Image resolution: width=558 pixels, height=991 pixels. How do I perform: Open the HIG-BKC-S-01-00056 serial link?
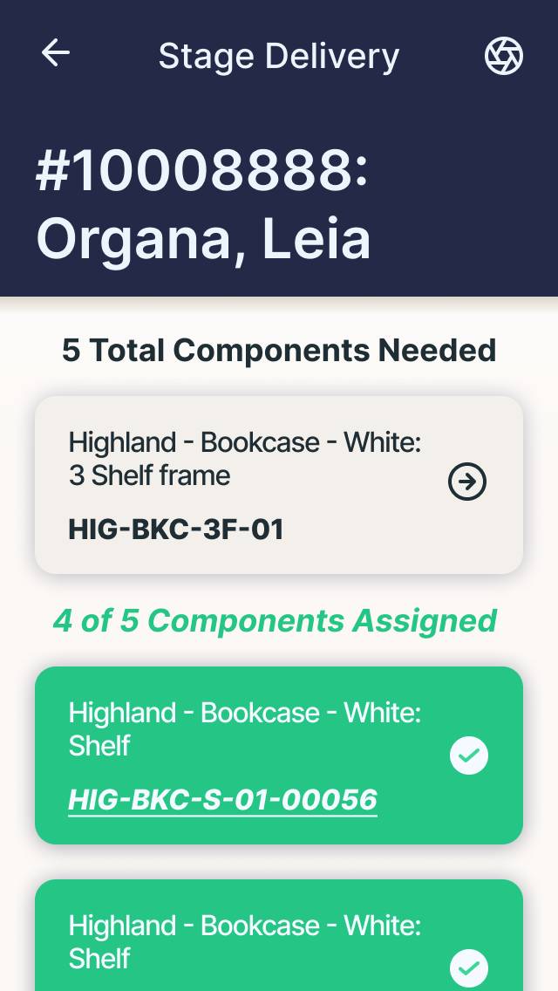click(222, 799)
